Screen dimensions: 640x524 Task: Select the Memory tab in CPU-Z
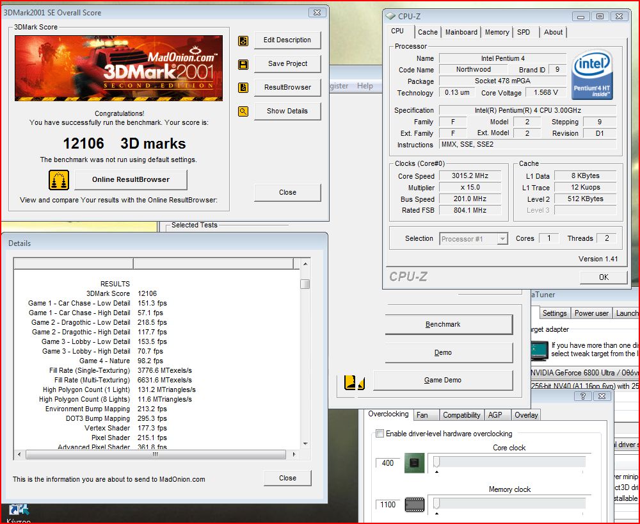497,32
